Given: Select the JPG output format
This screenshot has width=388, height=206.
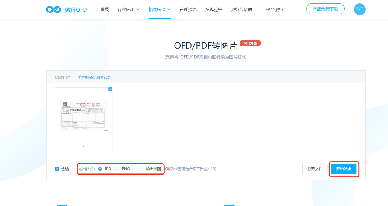Looking at the screenshot, I should (x=100, y=169).
